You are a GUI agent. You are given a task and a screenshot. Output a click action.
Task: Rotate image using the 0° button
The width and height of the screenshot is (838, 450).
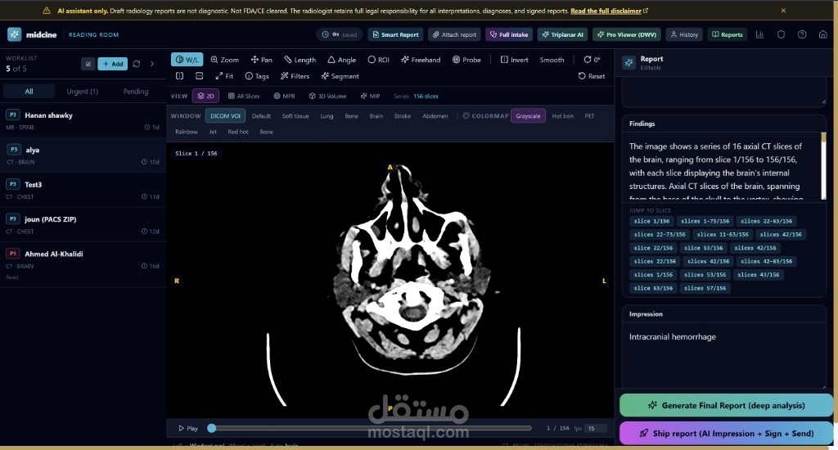click(592, 60)
